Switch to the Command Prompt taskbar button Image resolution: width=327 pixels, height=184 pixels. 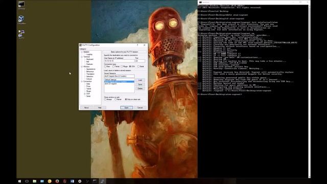(95, 181)
